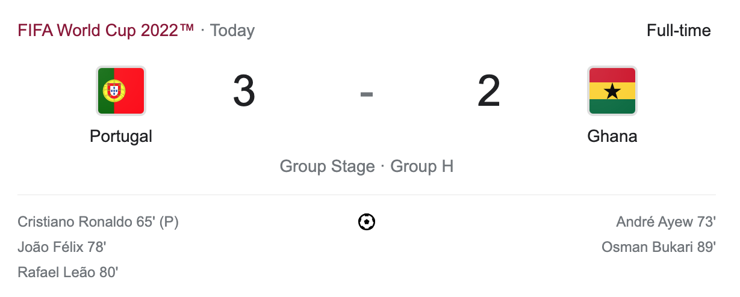Click the dash between the scores
Viewport: 740px width, 297px height.
pos(366,94)
